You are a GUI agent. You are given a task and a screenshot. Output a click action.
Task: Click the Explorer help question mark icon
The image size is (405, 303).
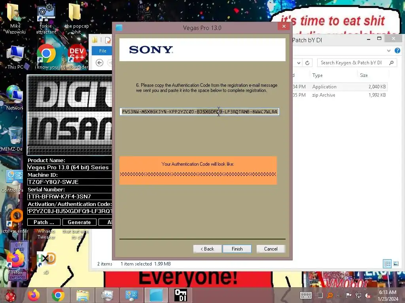[397, 50]
